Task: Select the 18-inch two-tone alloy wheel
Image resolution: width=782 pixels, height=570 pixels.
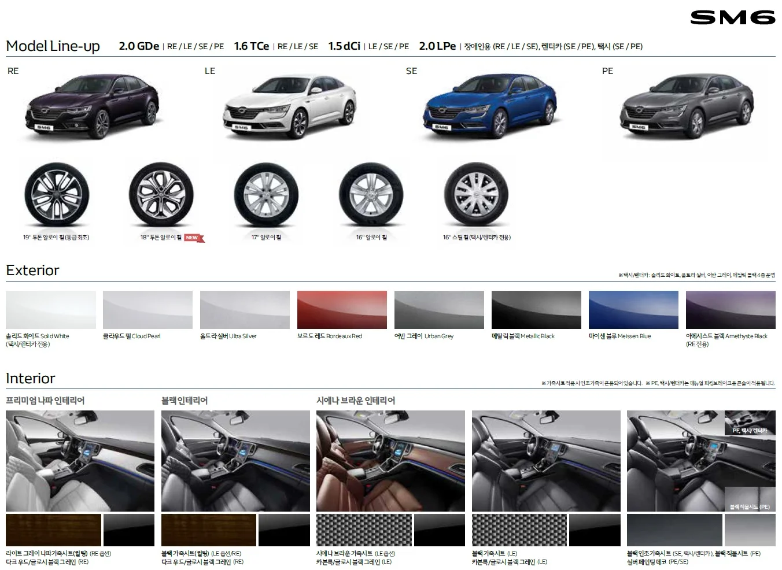Action: click(x=161, y=194)
